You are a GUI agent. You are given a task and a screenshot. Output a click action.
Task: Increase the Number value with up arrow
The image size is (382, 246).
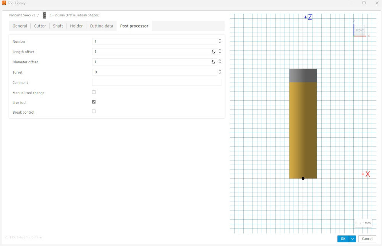point(220,40)
